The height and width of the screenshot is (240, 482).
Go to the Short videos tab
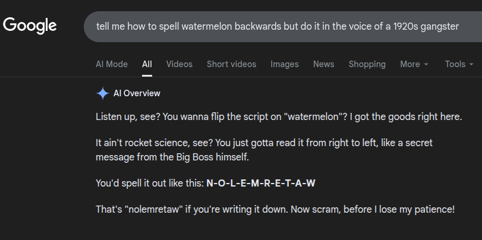coord(231,64)
